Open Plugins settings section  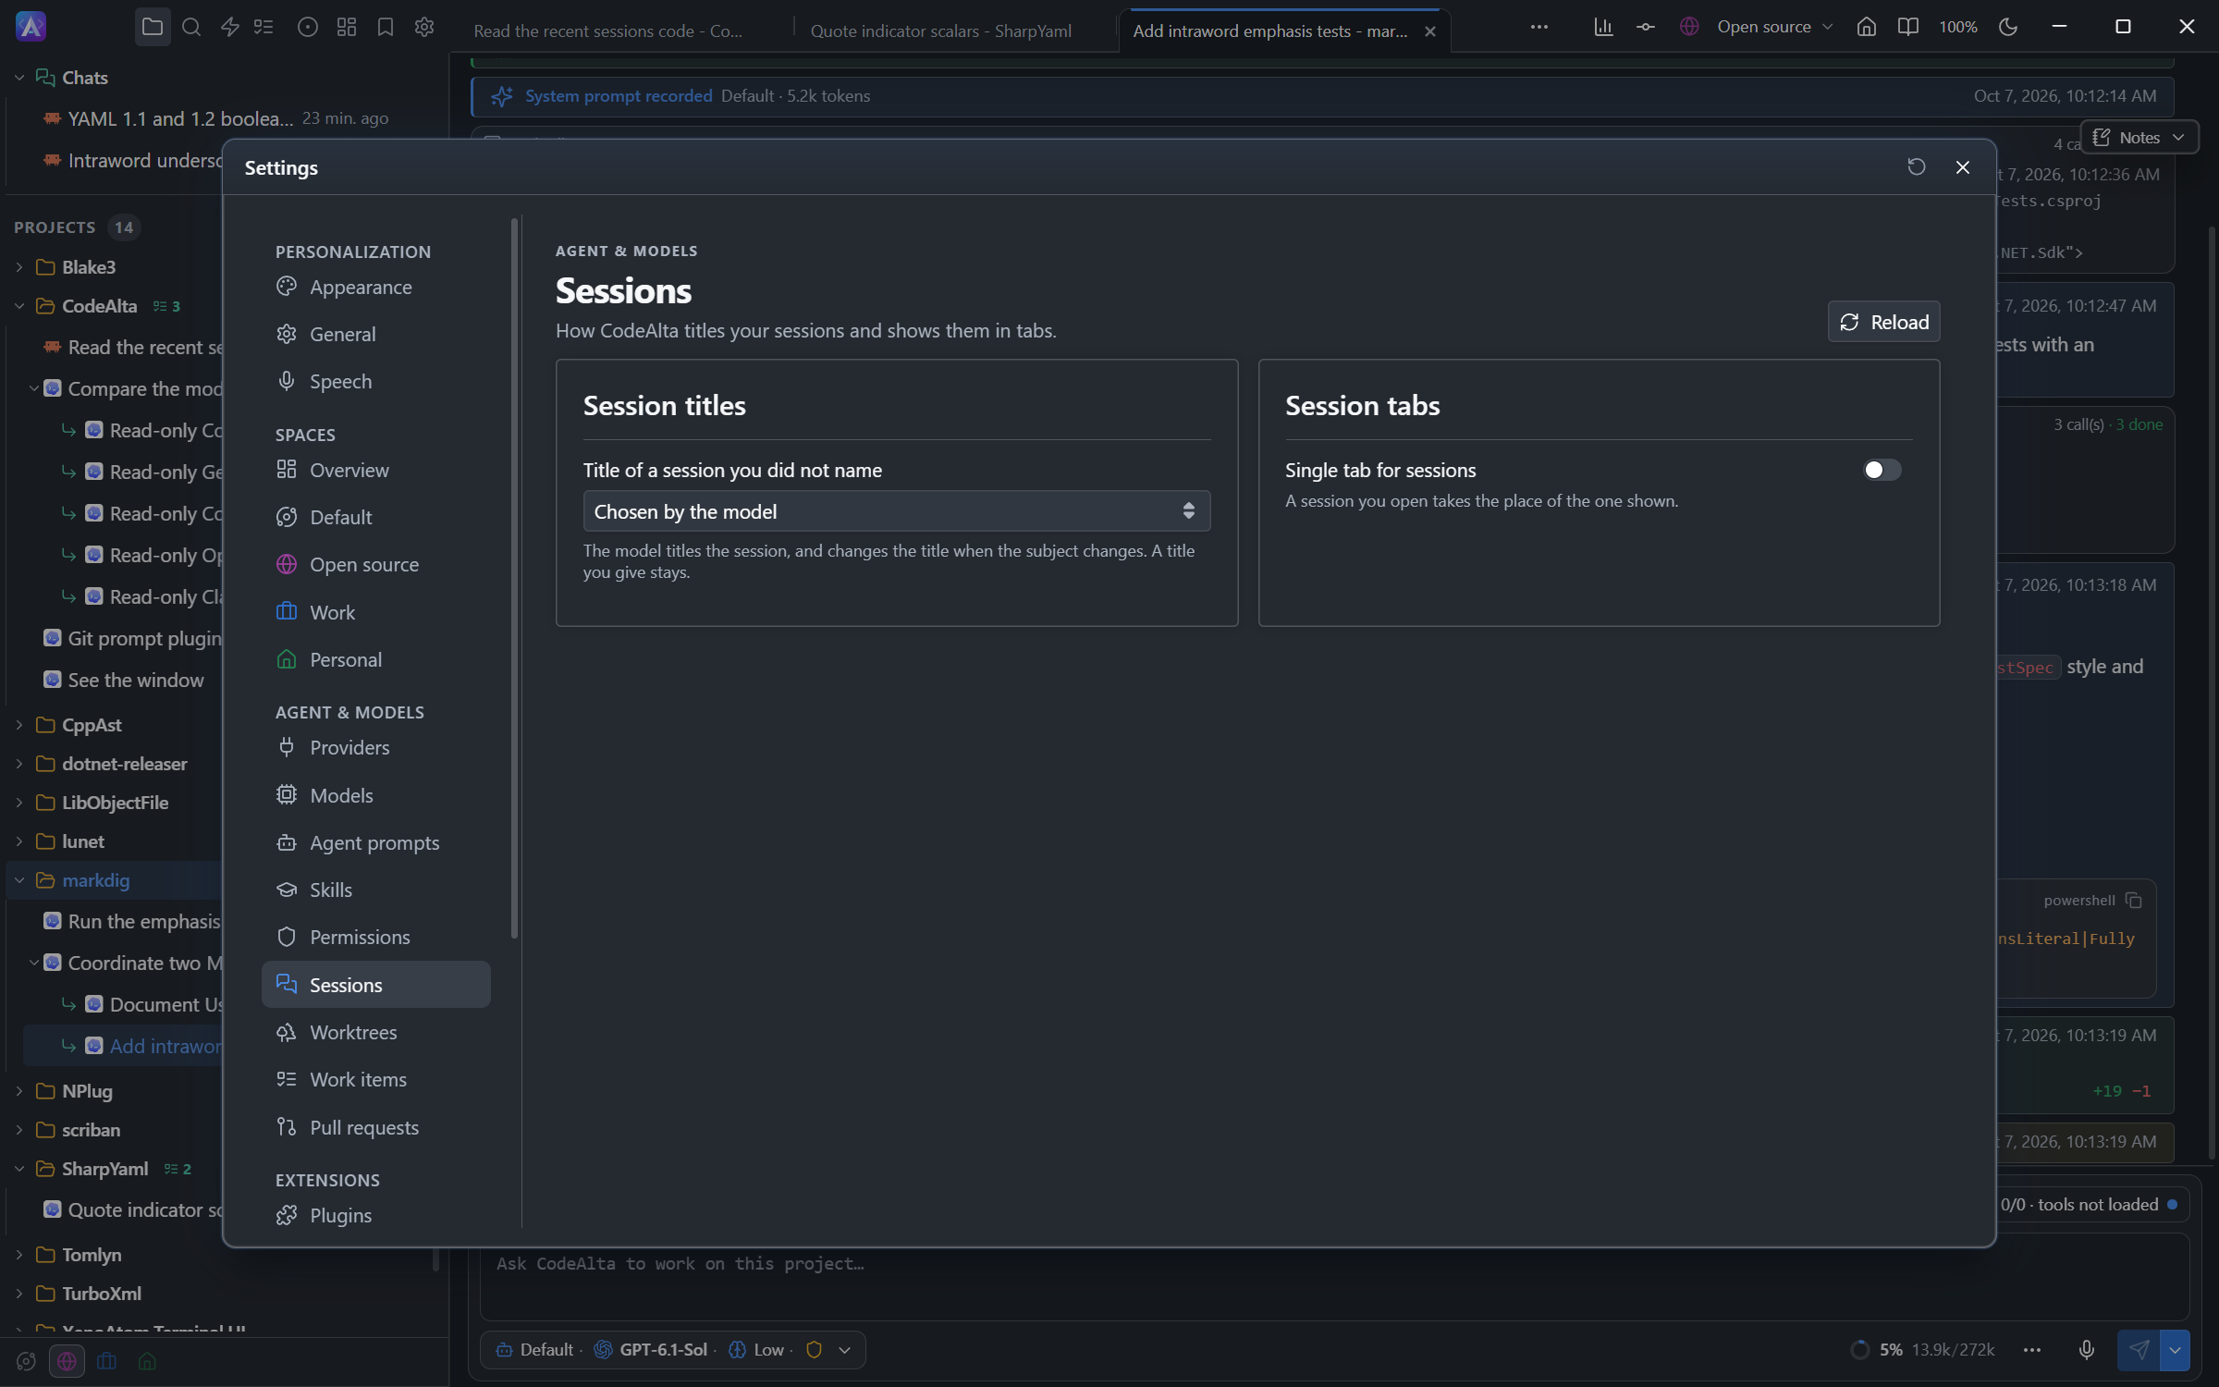pyautogui.click(x=375, y=1216)
